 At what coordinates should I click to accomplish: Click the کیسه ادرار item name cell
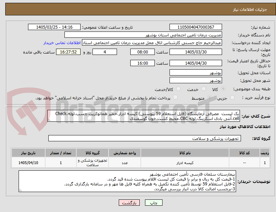[x=185, y=163]
